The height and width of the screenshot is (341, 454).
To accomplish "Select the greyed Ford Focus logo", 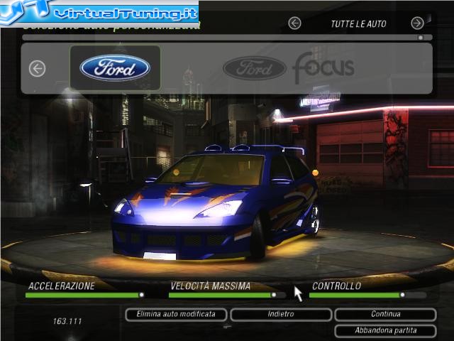I will [x=289, y=68].
